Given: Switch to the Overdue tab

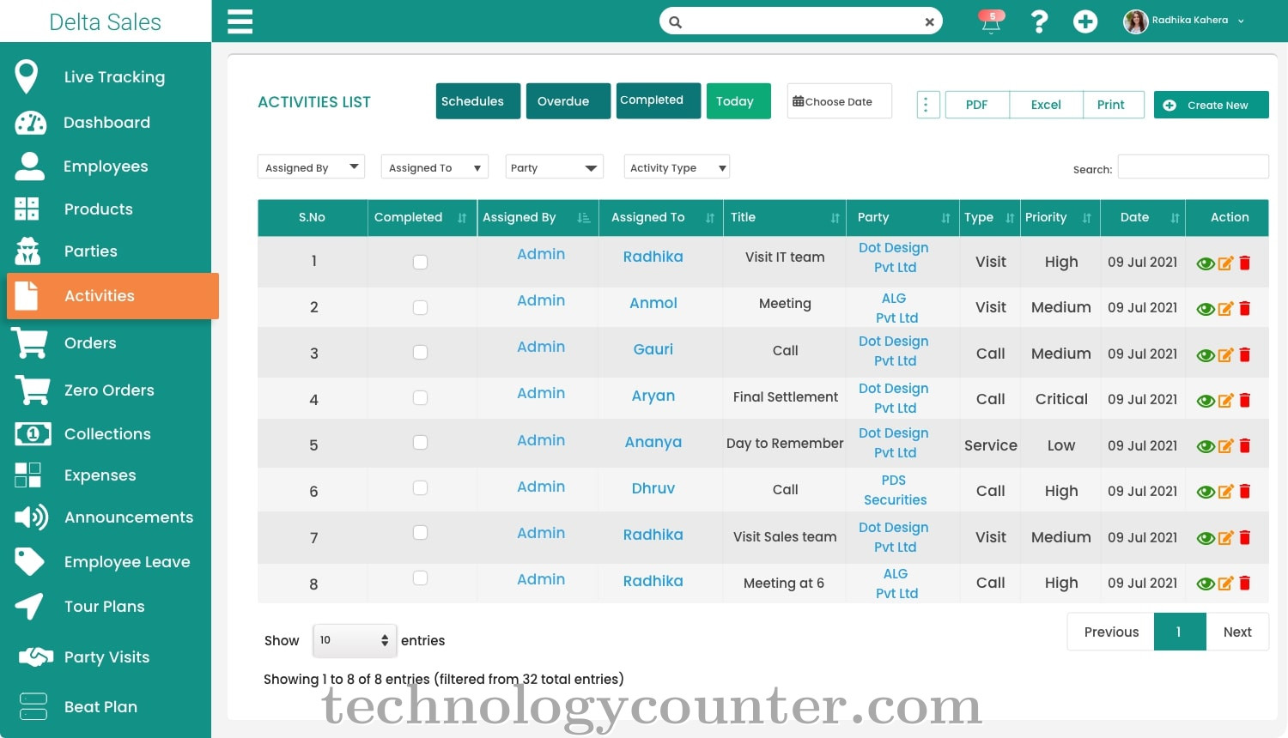Looking at the screenshot, I should [568, 101].
